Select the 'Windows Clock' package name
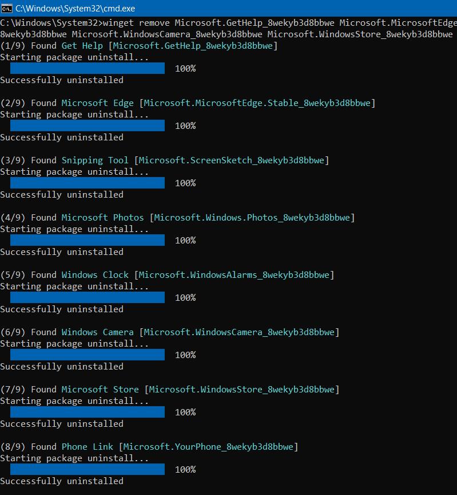The image size is (457, 495). click(x=95, y=275)
